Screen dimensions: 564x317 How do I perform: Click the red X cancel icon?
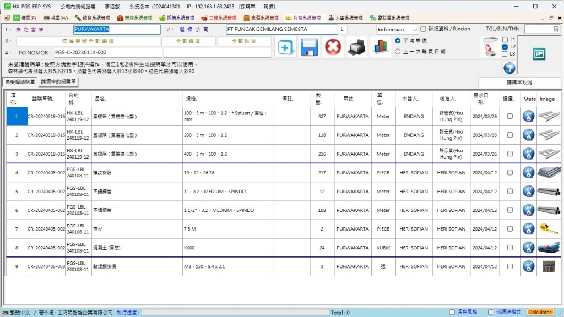[x=333, y=47]
